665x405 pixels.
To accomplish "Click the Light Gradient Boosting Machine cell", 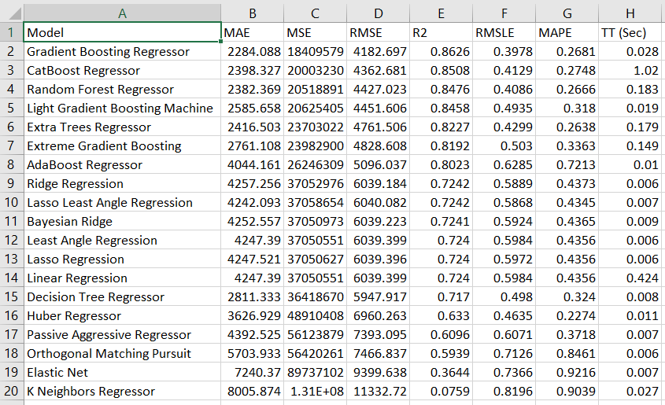I will 122,108.
